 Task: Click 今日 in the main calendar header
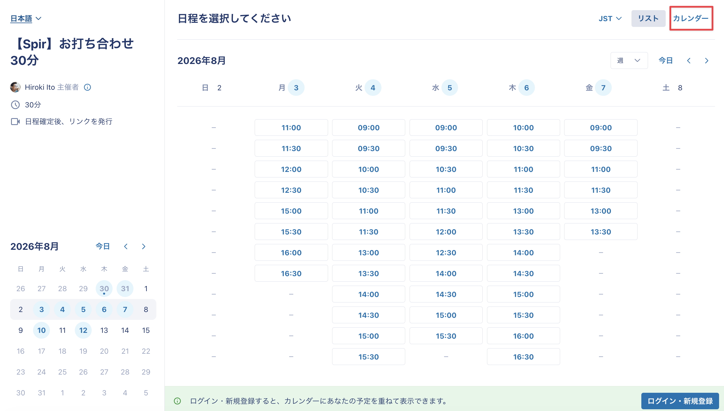[x=665, y=60]
